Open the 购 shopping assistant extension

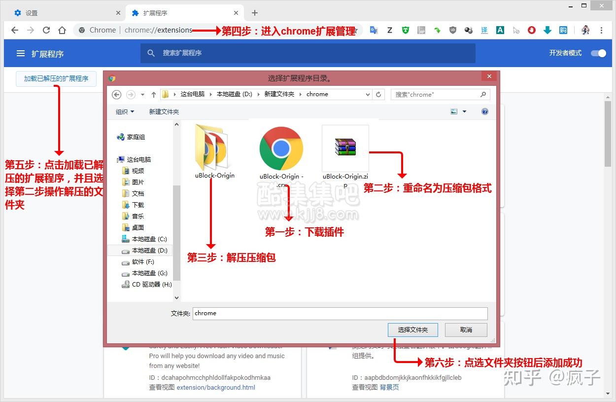[x=563, y=30]
